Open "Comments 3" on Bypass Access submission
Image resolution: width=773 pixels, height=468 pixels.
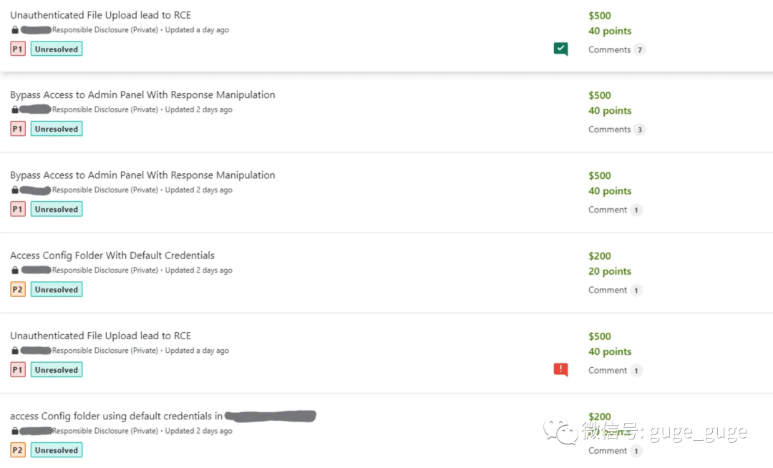[x=616, y=130]
